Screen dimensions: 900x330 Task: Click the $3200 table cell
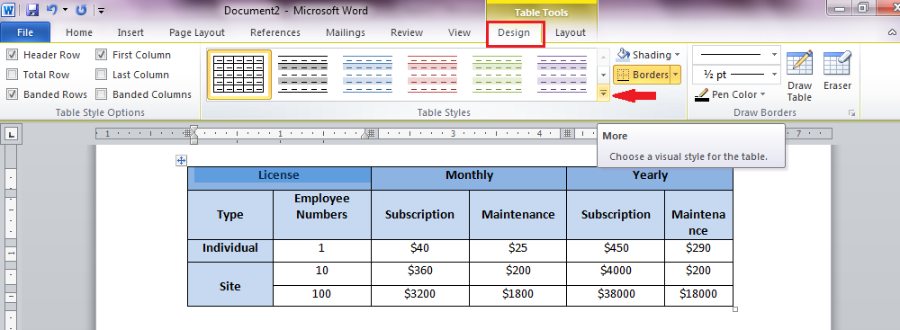click(x=420, y=295)
